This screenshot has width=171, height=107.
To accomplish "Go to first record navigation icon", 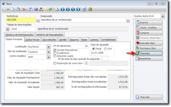I will tap(63, 9).
